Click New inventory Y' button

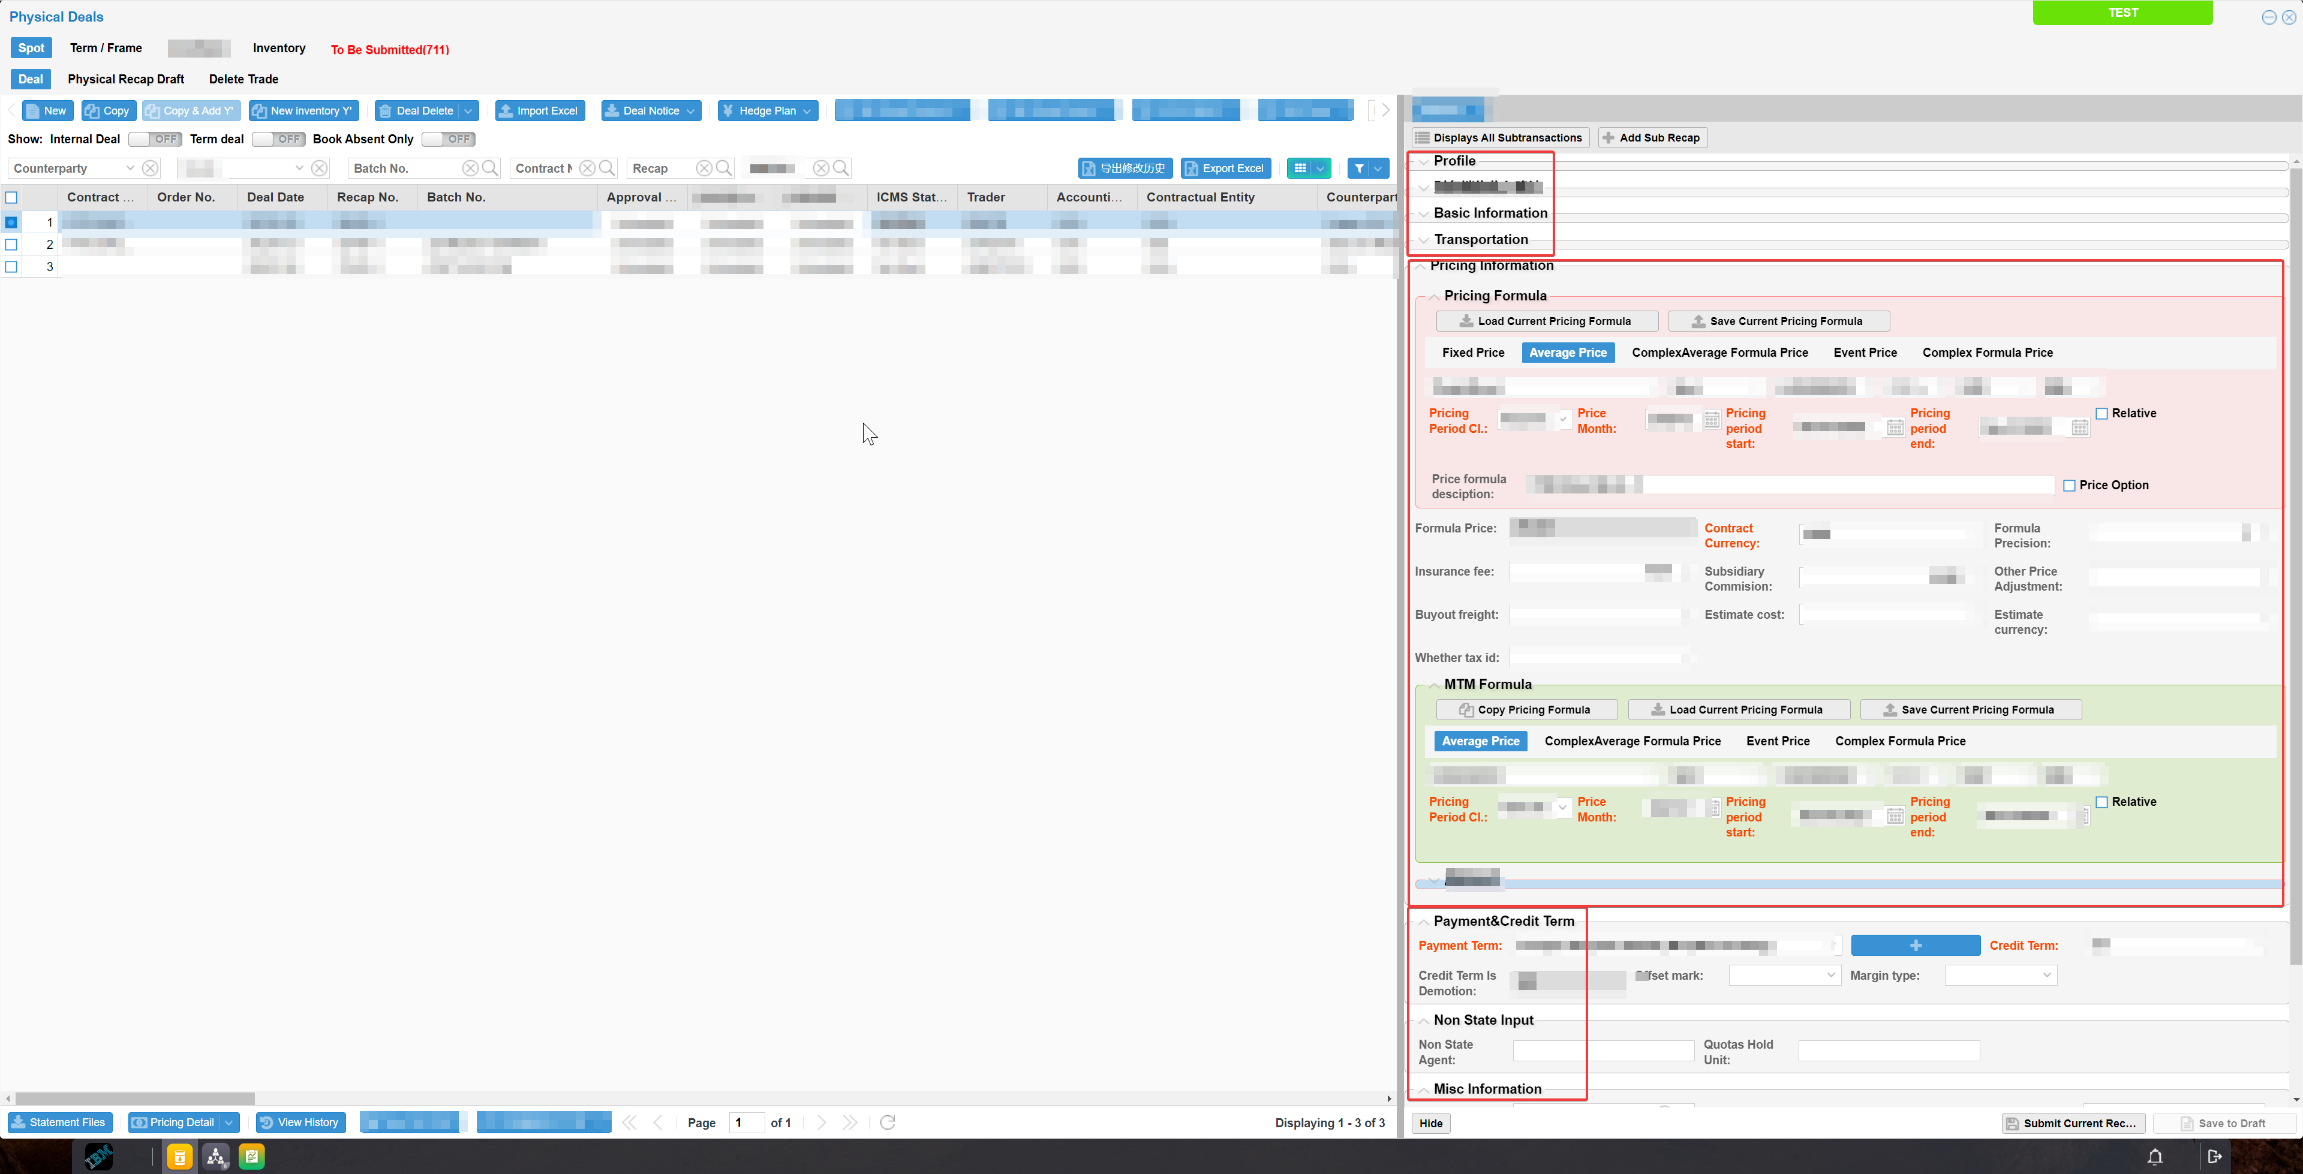click(304, 111)
